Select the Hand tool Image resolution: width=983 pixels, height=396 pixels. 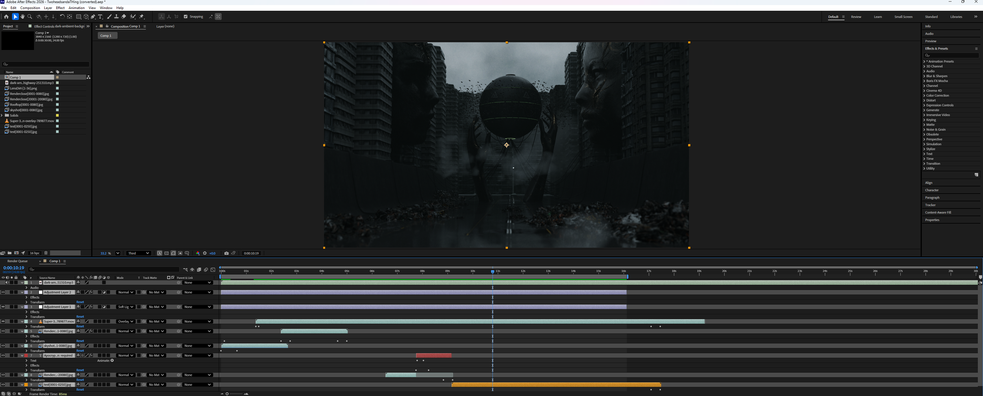pos(22,17)
